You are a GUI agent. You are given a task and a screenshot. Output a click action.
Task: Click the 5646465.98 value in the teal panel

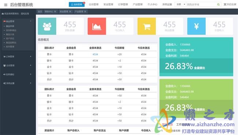click(x=187, y=50)
